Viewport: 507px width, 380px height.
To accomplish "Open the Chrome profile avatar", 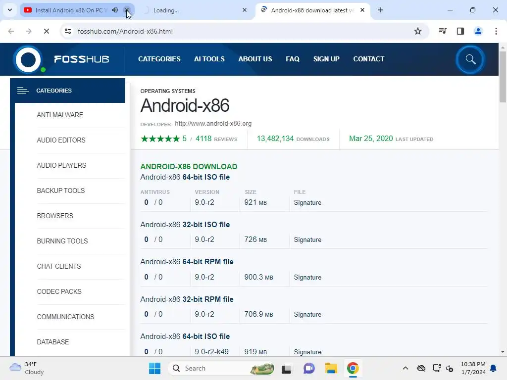I will (x=478, y=31).
